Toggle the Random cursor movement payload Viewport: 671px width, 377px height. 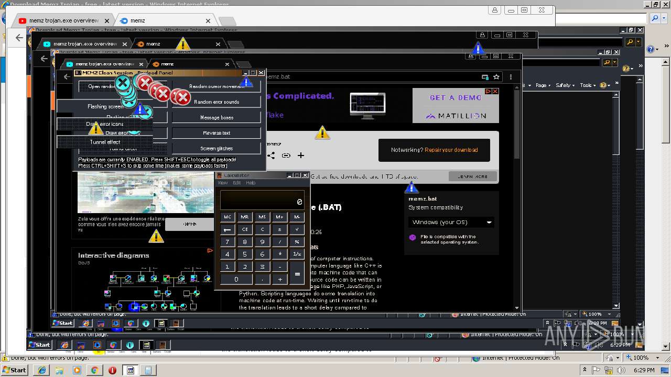click(x=217, y=86)
